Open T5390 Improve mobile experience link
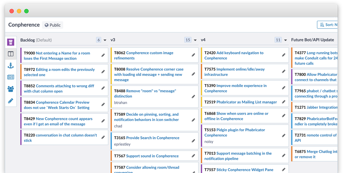 235,88
